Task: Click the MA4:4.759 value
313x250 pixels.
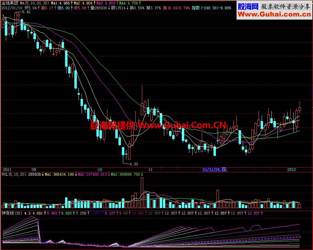Action: [x=128, y=3]
